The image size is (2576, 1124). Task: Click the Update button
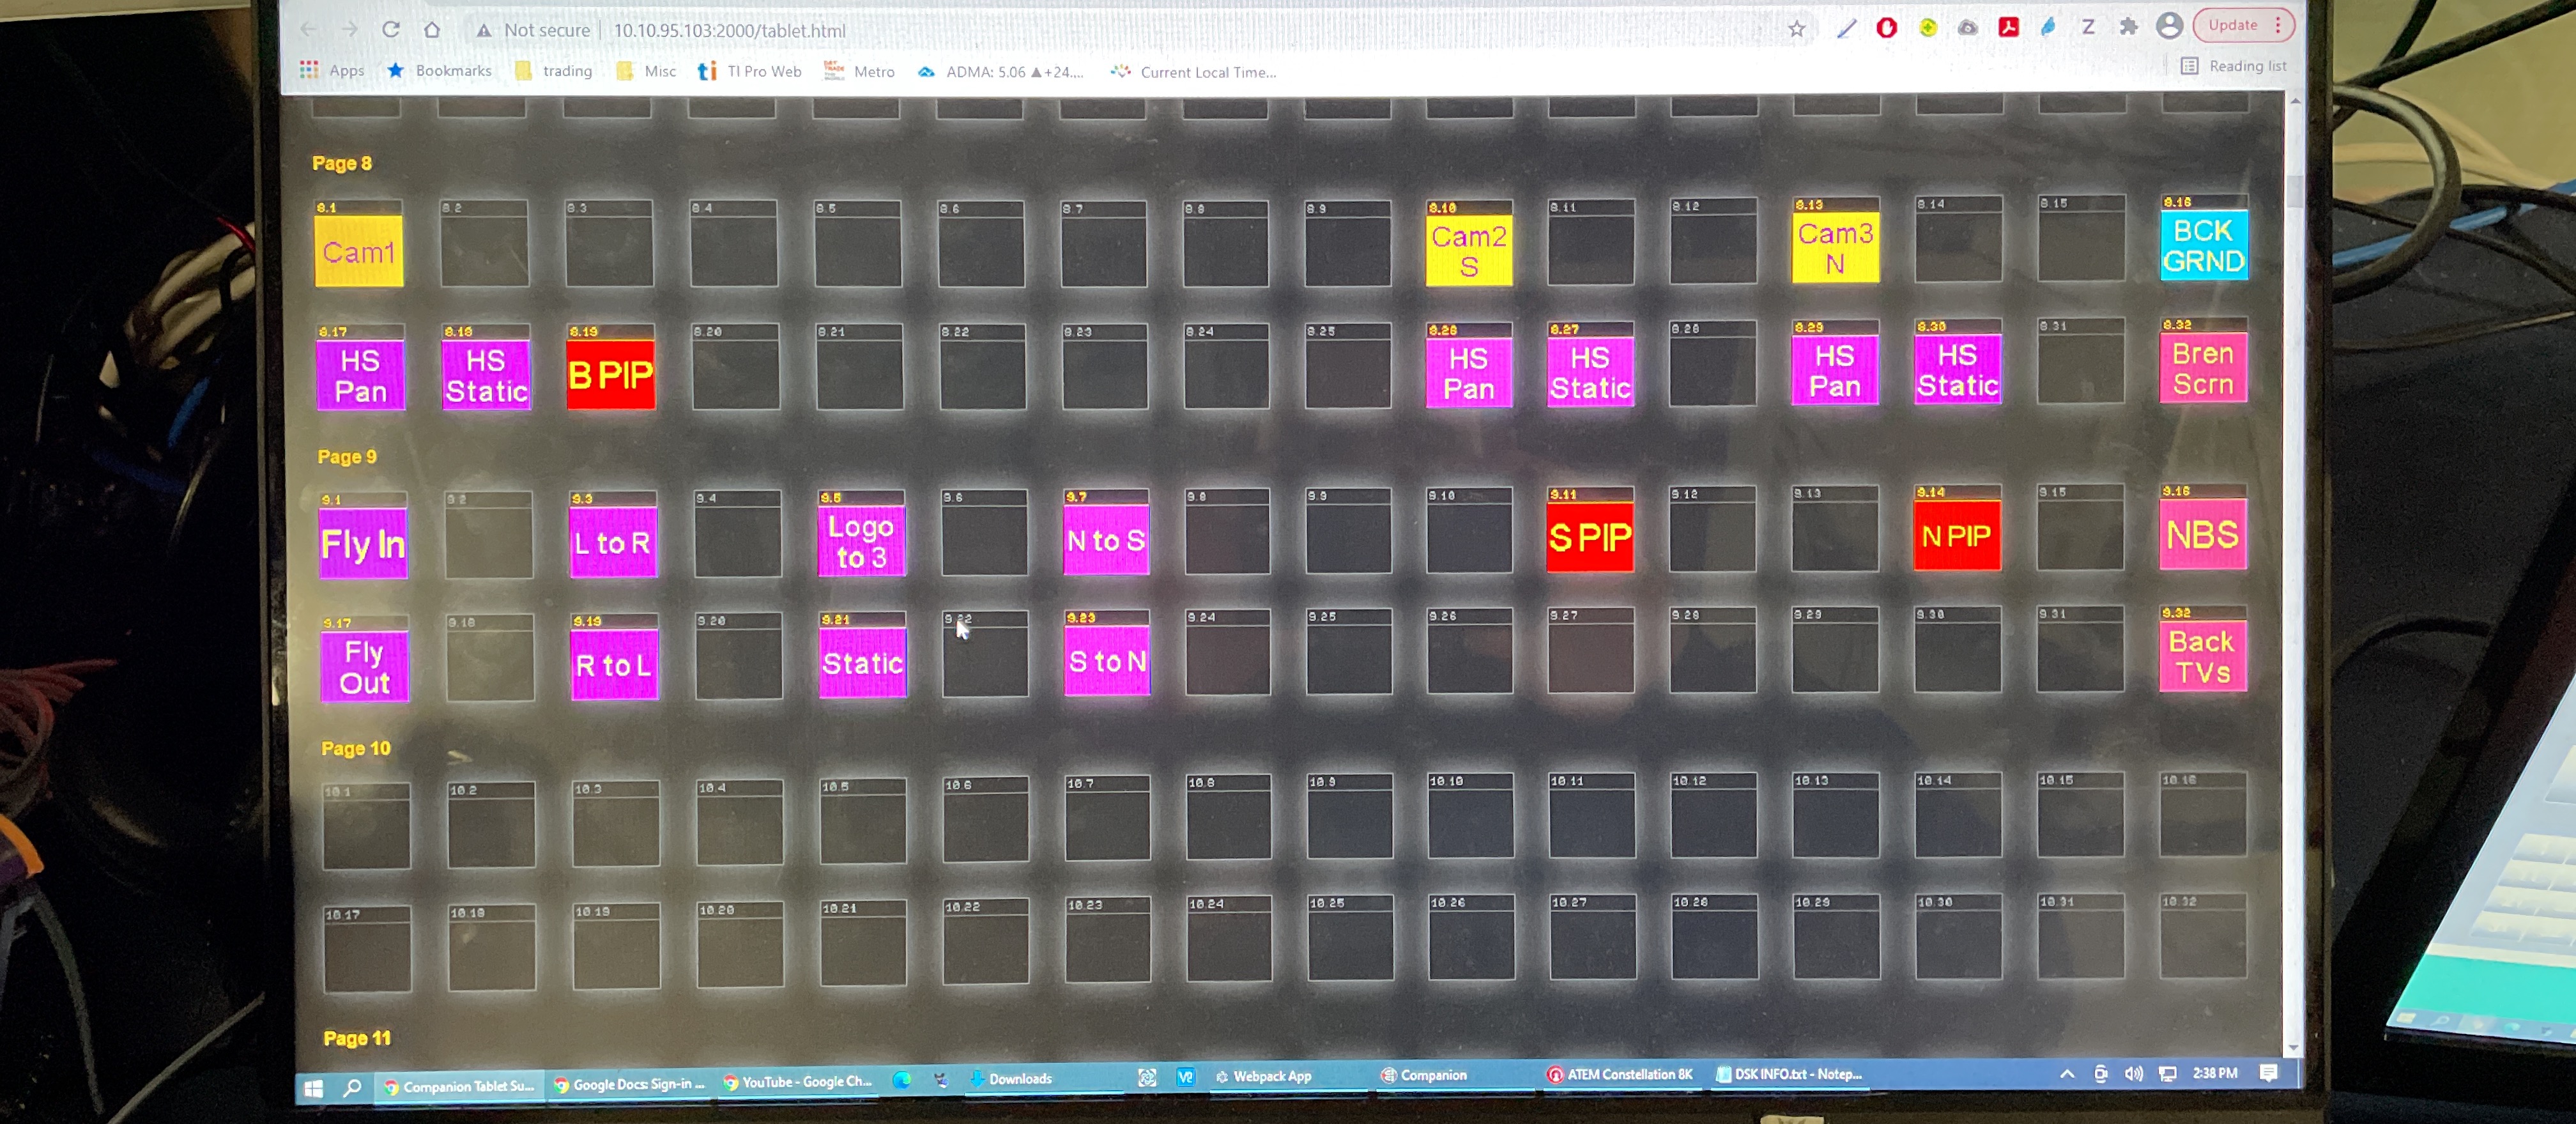coord(2235,25)
